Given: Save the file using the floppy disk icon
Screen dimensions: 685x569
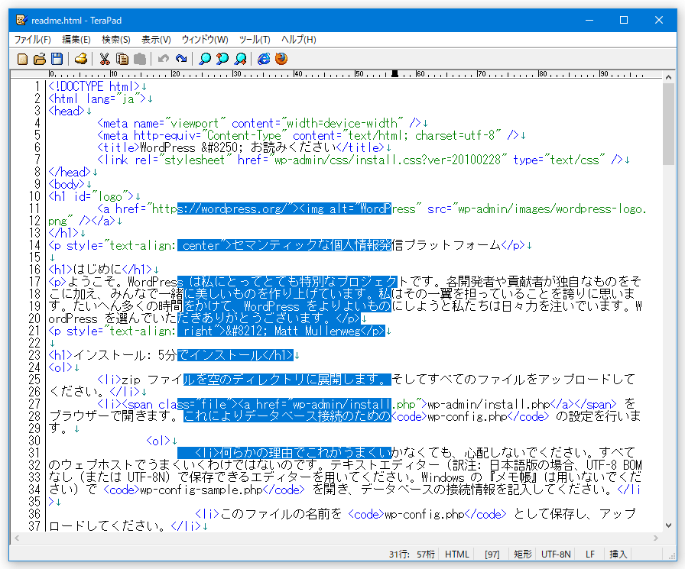Looking at the screenshot, I should pos(57,59).
